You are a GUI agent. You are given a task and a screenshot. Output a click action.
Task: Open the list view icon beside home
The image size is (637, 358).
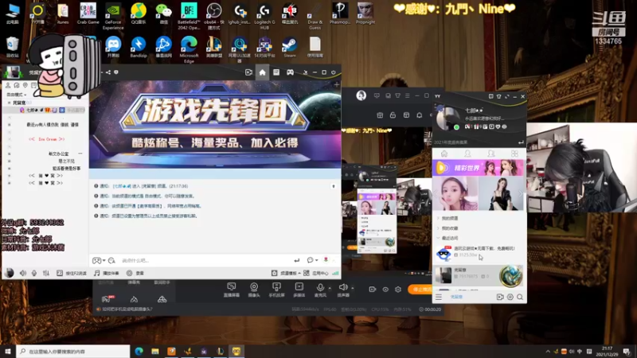pos(276,72)
